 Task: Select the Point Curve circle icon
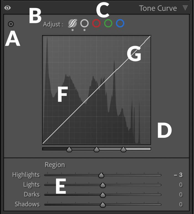pos(84,23)
